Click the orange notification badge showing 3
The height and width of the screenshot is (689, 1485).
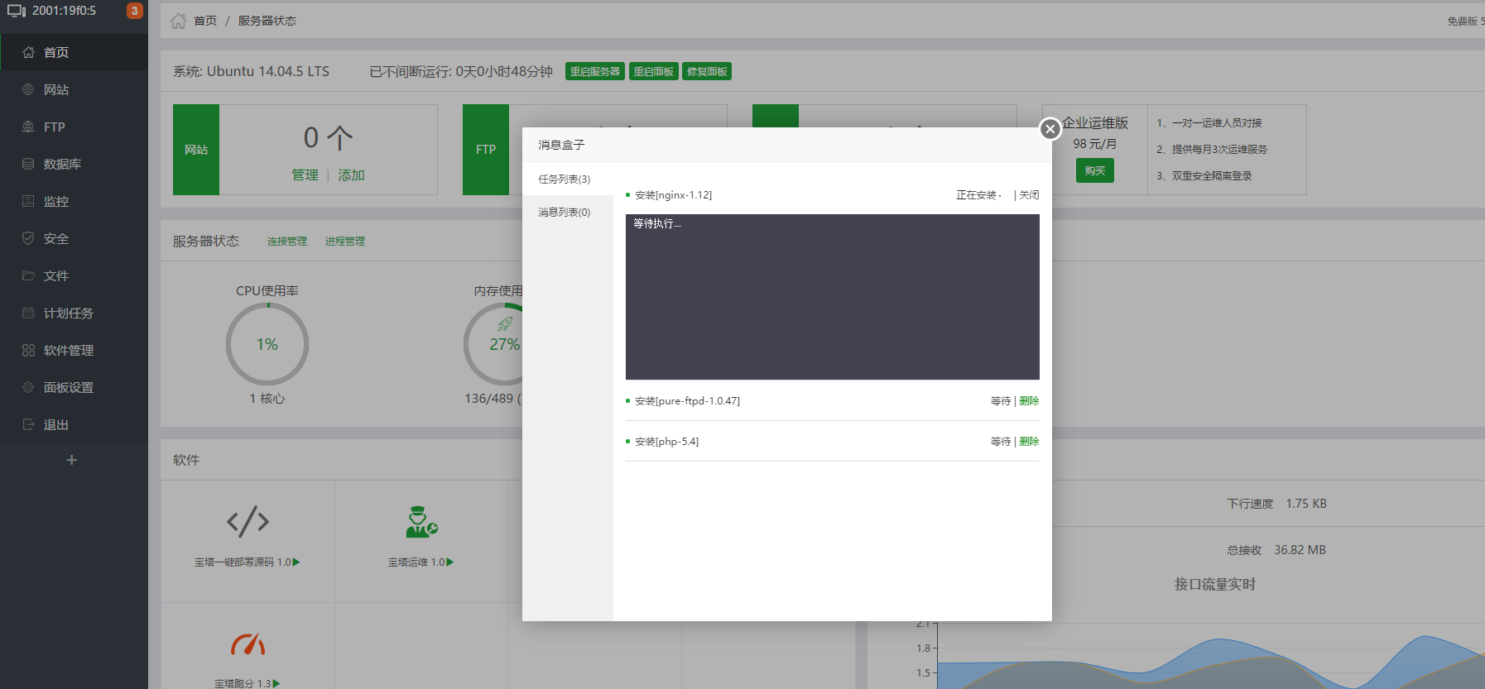[134, 11]
